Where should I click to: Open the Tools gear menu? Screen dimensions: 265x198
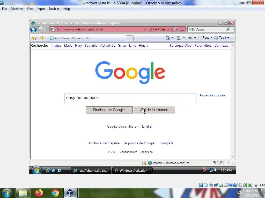click(222, 38)
